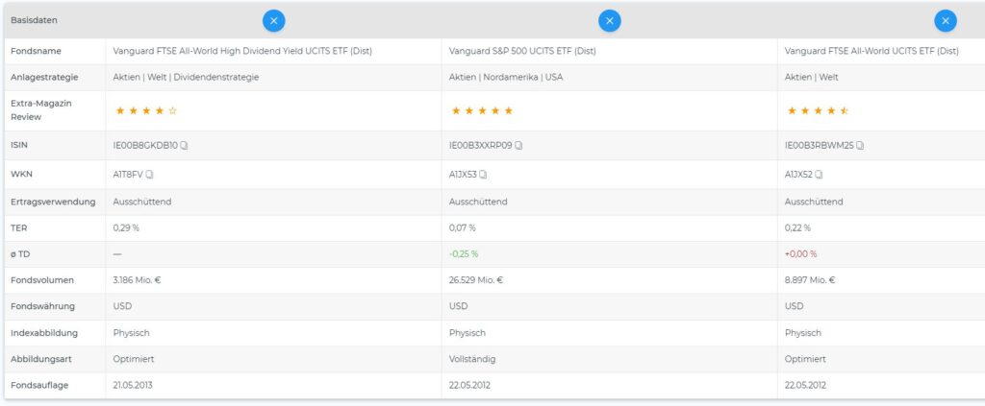Remove the FTSE All-World UCITS ETF column
The width and height of the screenshot is (985, 406).
point(946,21)
